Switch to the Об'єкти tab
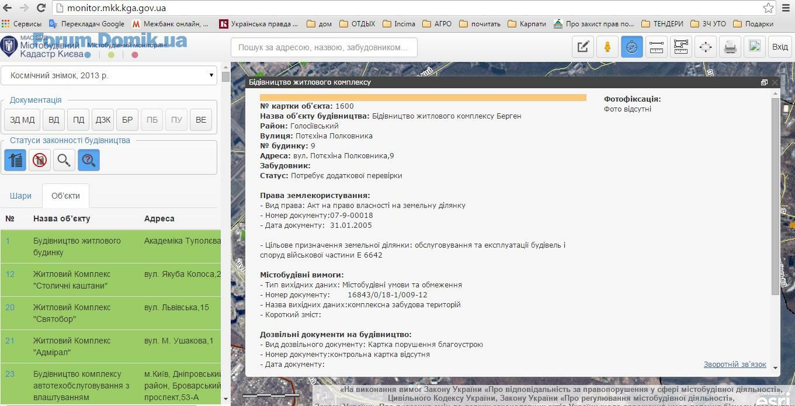 coord(65,196)
